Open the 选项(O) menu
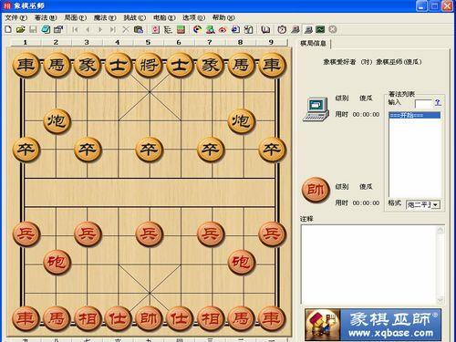 coord(193,17)
